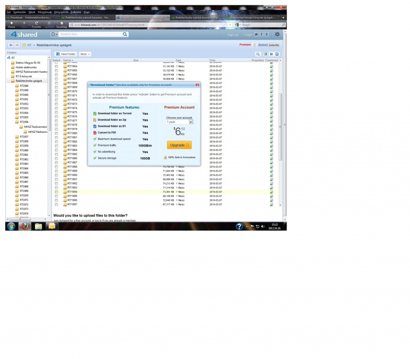
Task: Click the 4shared logo
Action: pos(24,34)
